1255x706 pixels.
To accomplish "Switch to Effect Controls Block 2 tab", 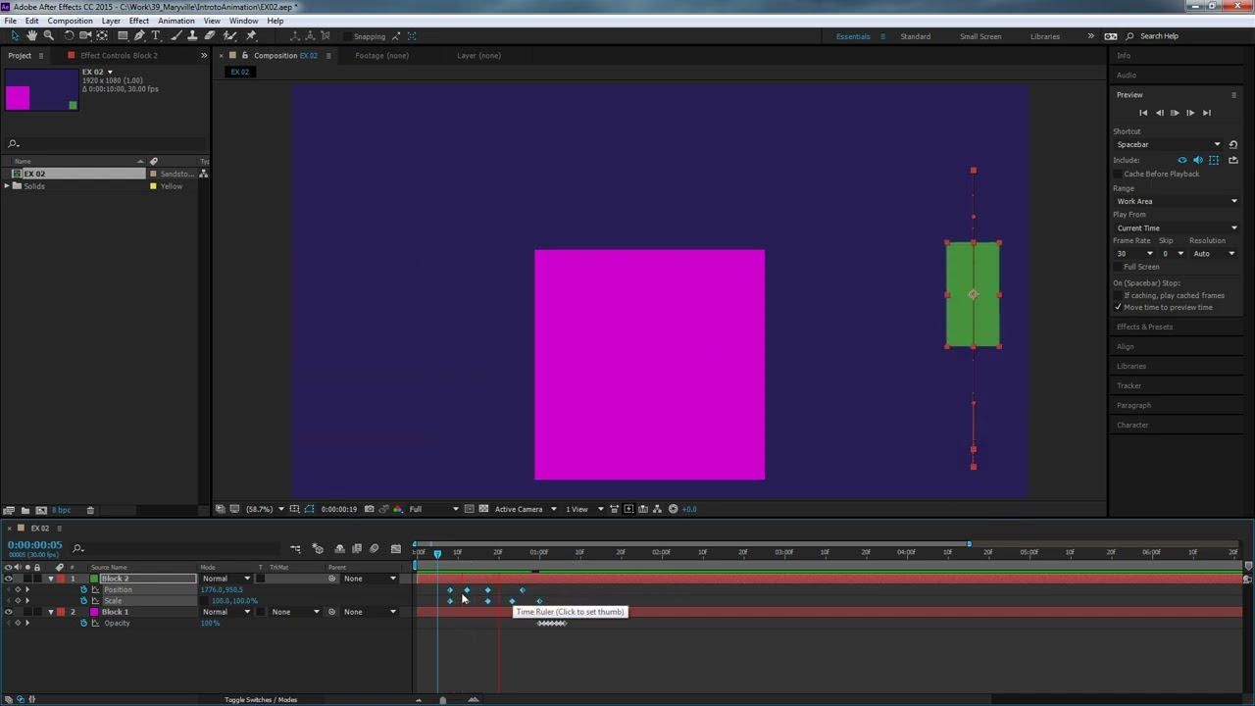I will [119, 55].
